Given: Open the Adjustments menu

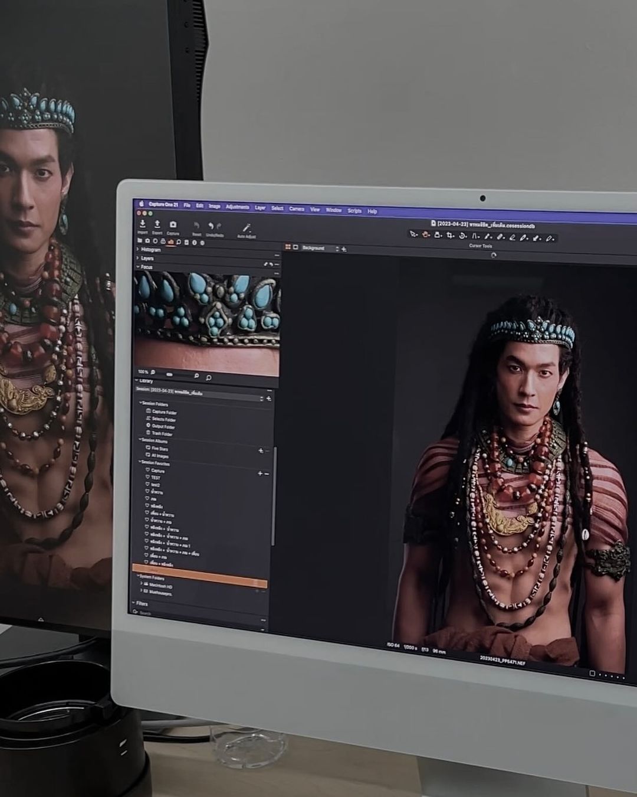Looking at the screenshot, I should [x=238, y=207].
